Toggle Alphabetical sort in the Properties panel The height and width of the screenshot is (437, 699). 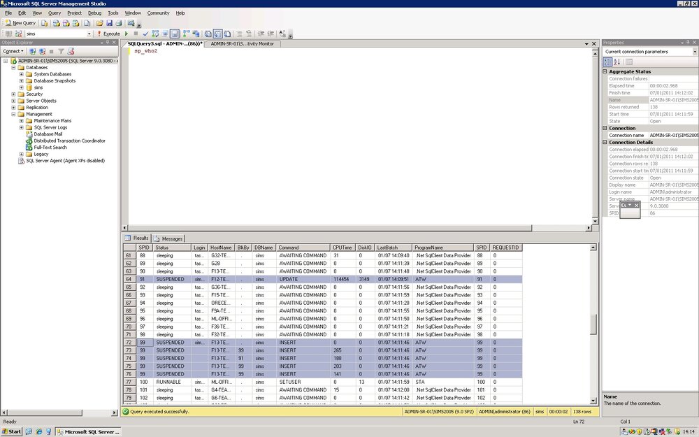coord(617,62)
